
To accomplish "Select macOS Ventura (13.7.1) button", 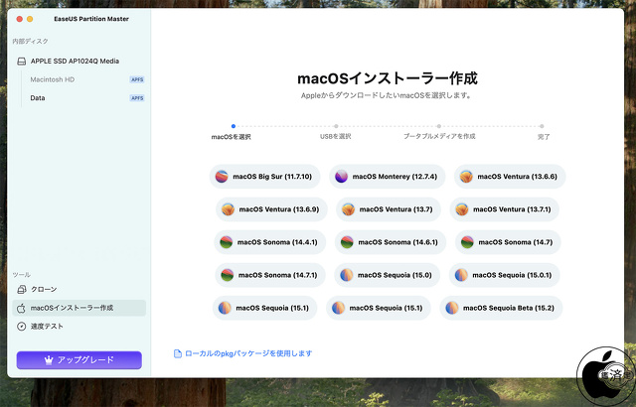I will coord(504,209).
